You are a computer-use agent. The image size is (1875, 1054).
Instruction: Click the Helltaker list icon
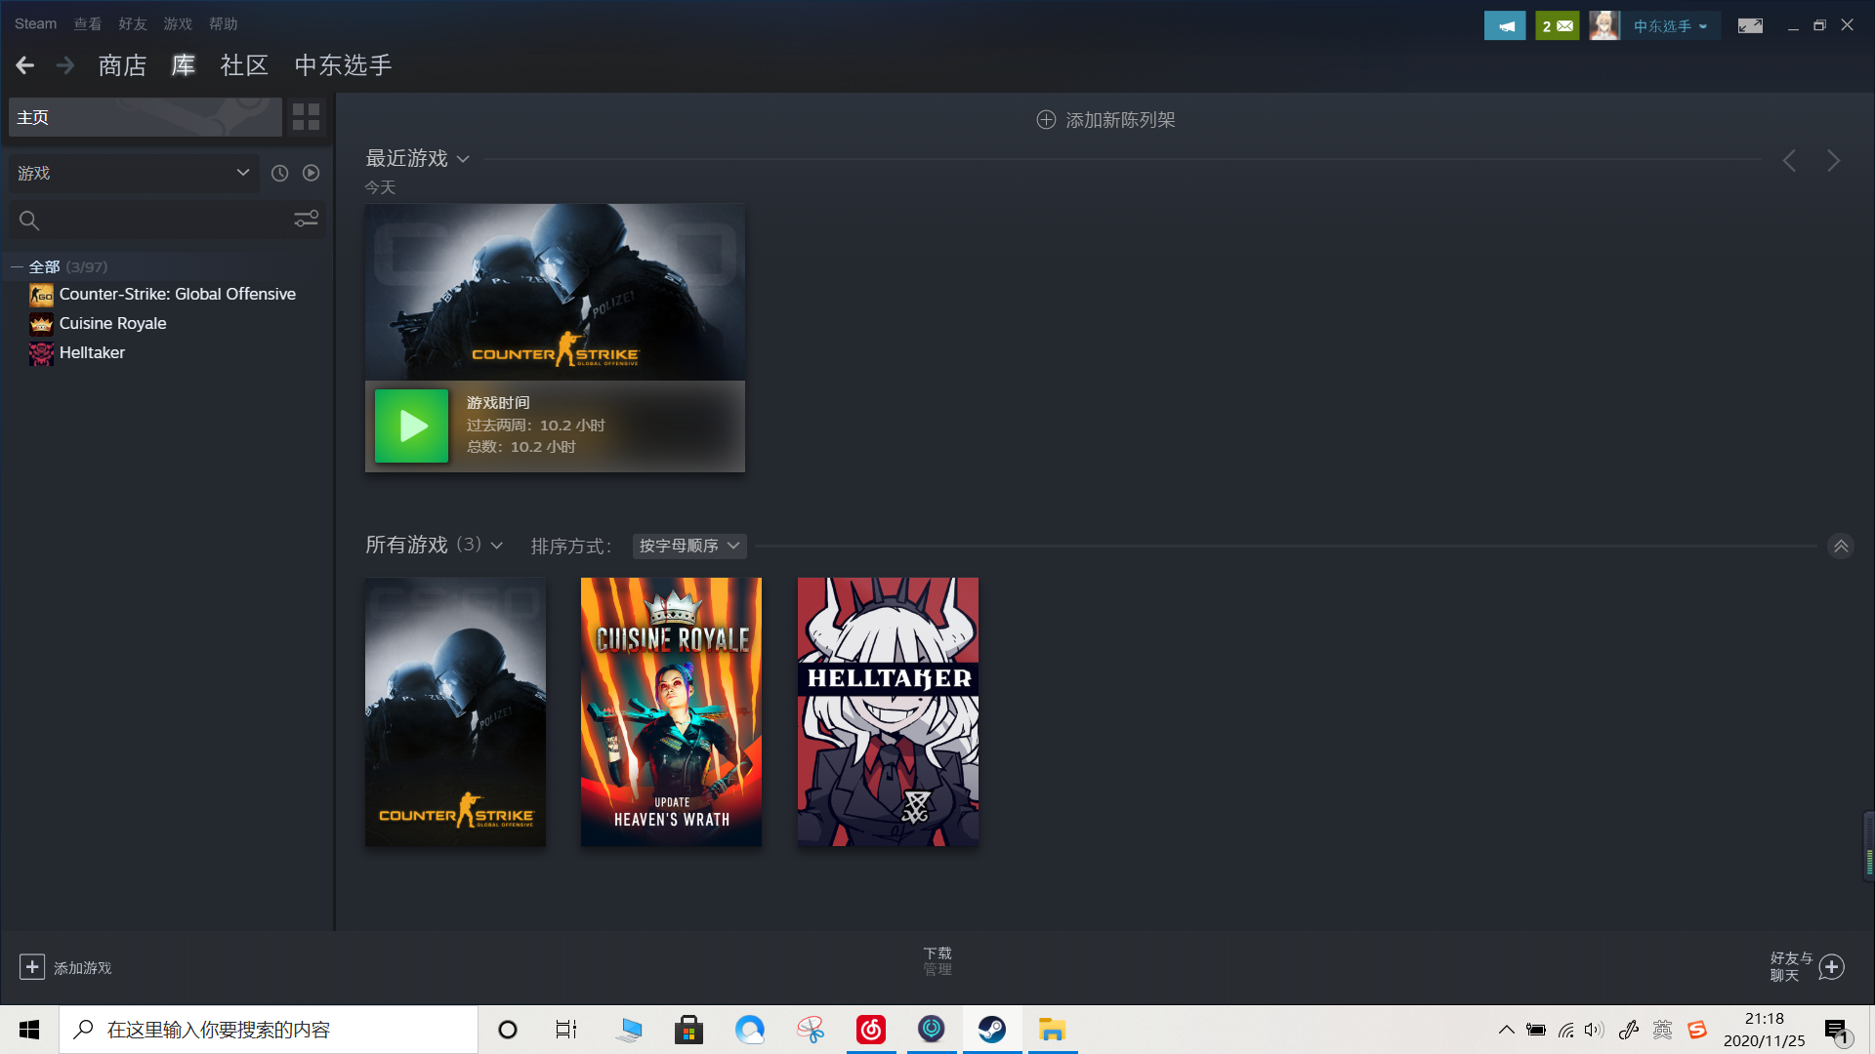(x=41, y=353)
